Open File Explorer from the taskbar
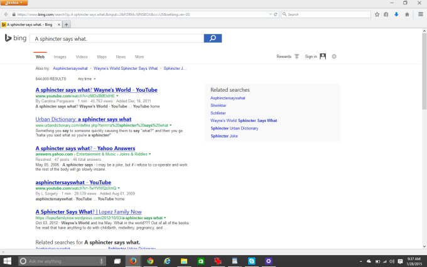The height and width of the screenshot is (267, 427). 184,261
